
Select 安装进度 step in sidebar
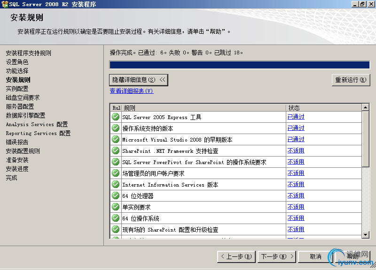tap(17, 169)
